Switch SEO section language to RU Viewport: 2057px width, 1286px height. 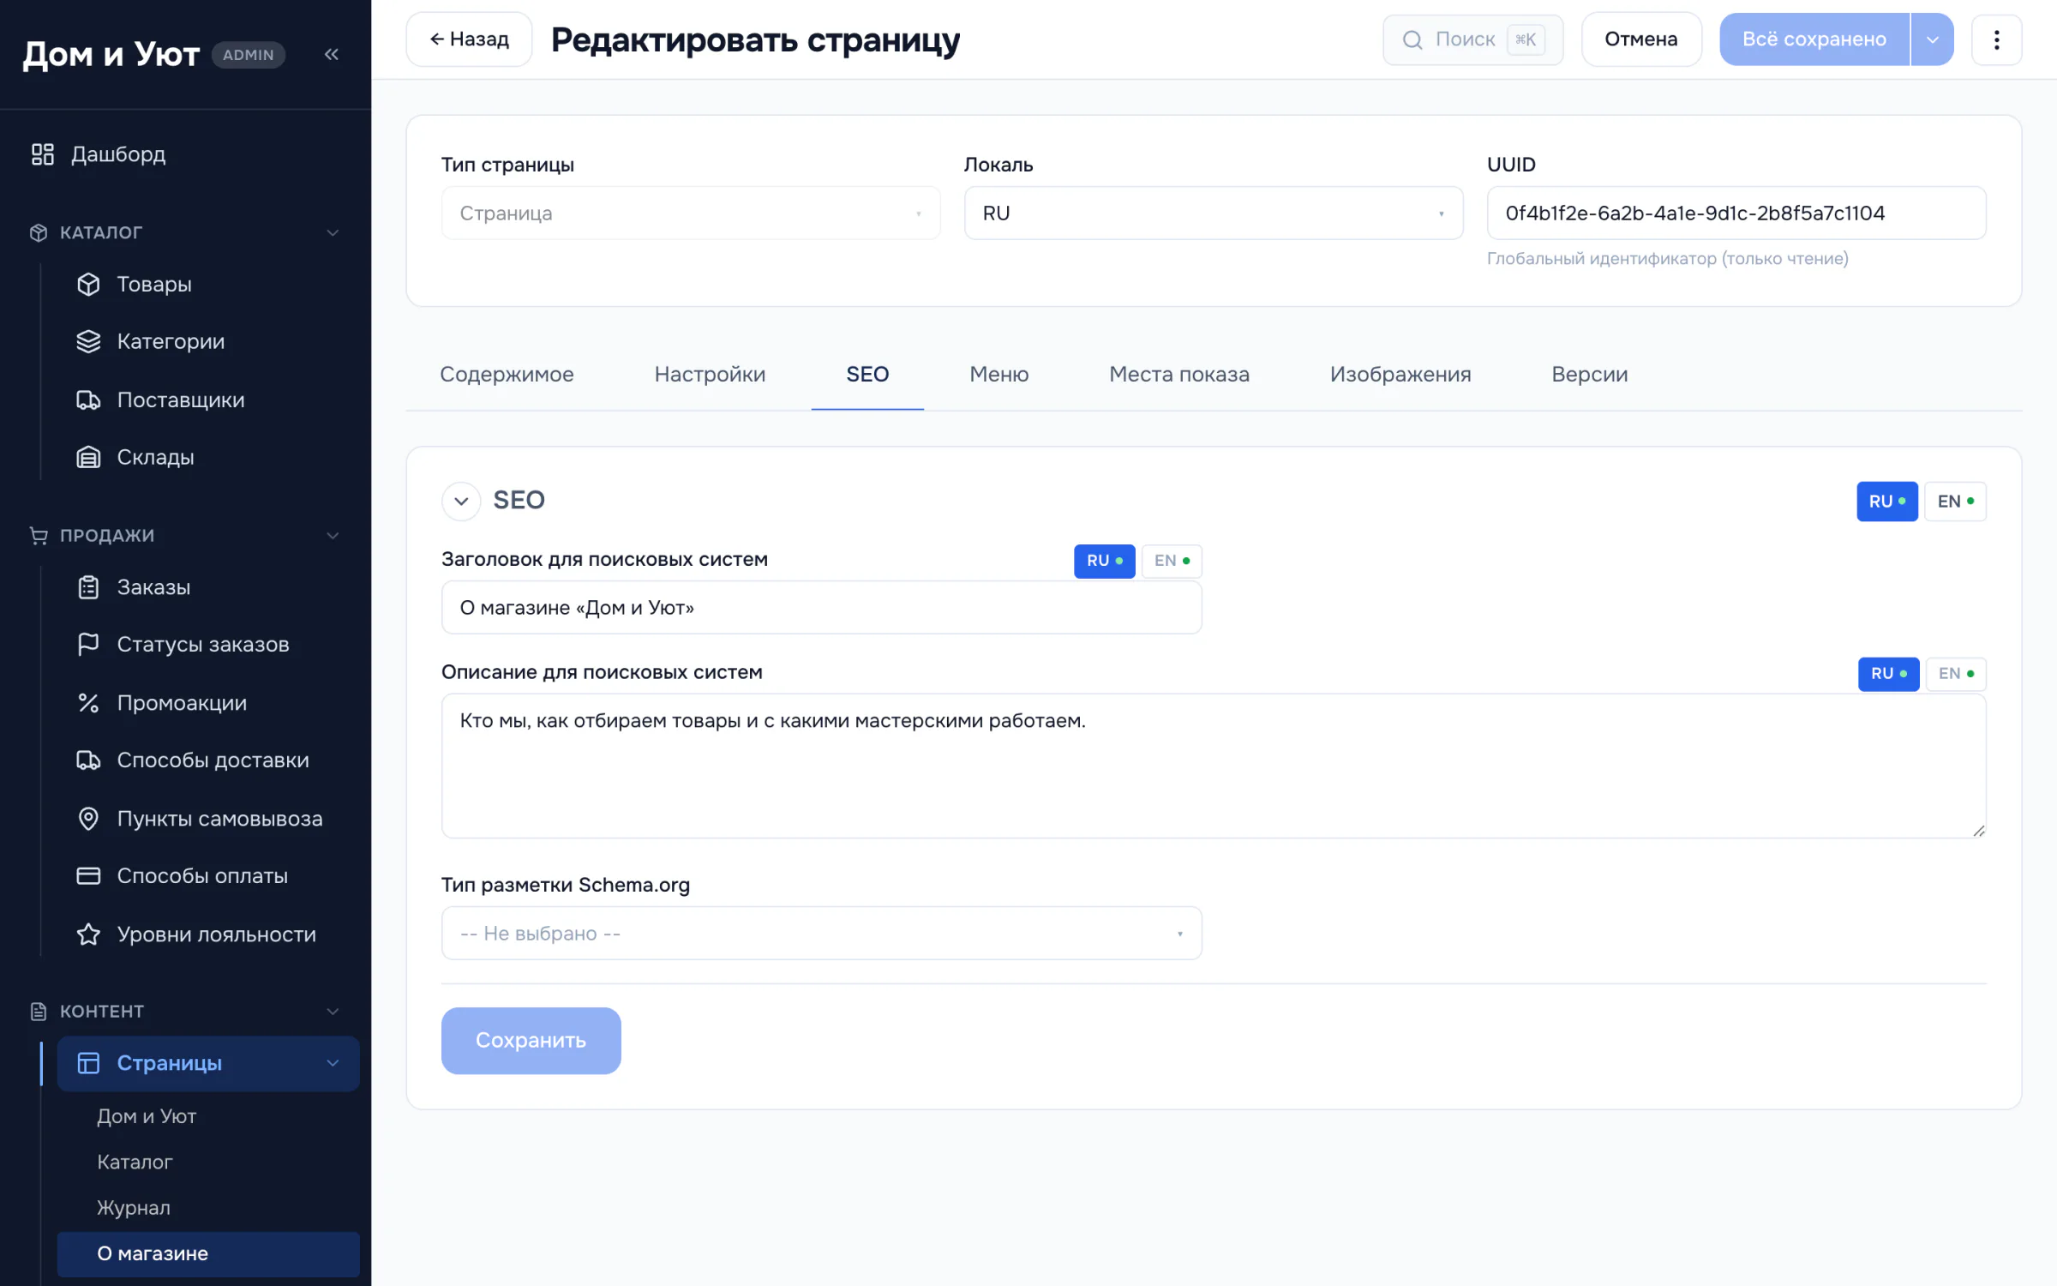coord(1886,502)
